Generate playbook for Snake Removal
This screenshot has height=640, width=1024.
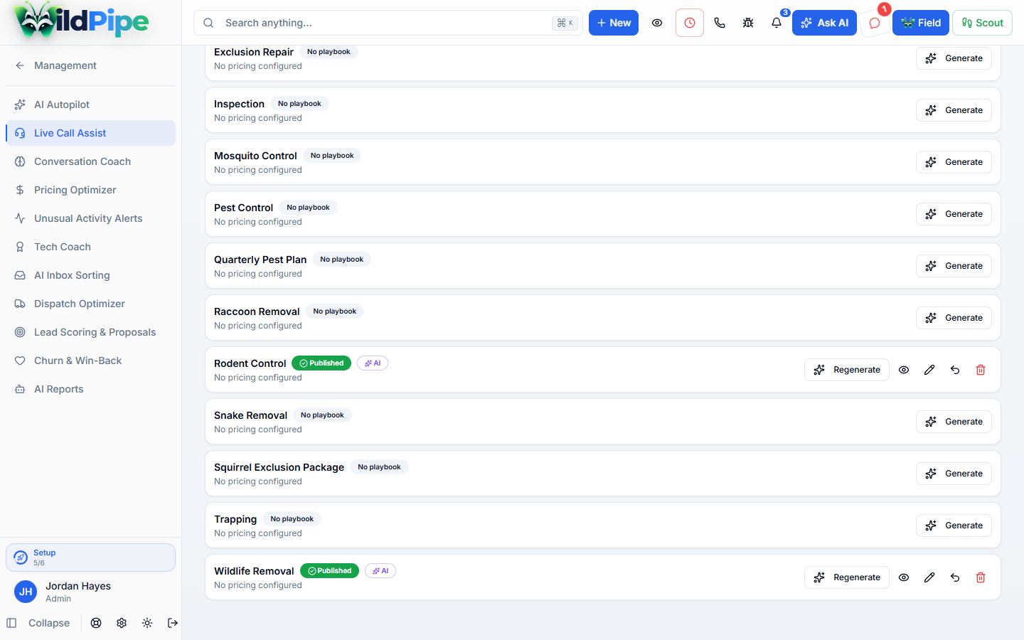[x=954, y=422]
